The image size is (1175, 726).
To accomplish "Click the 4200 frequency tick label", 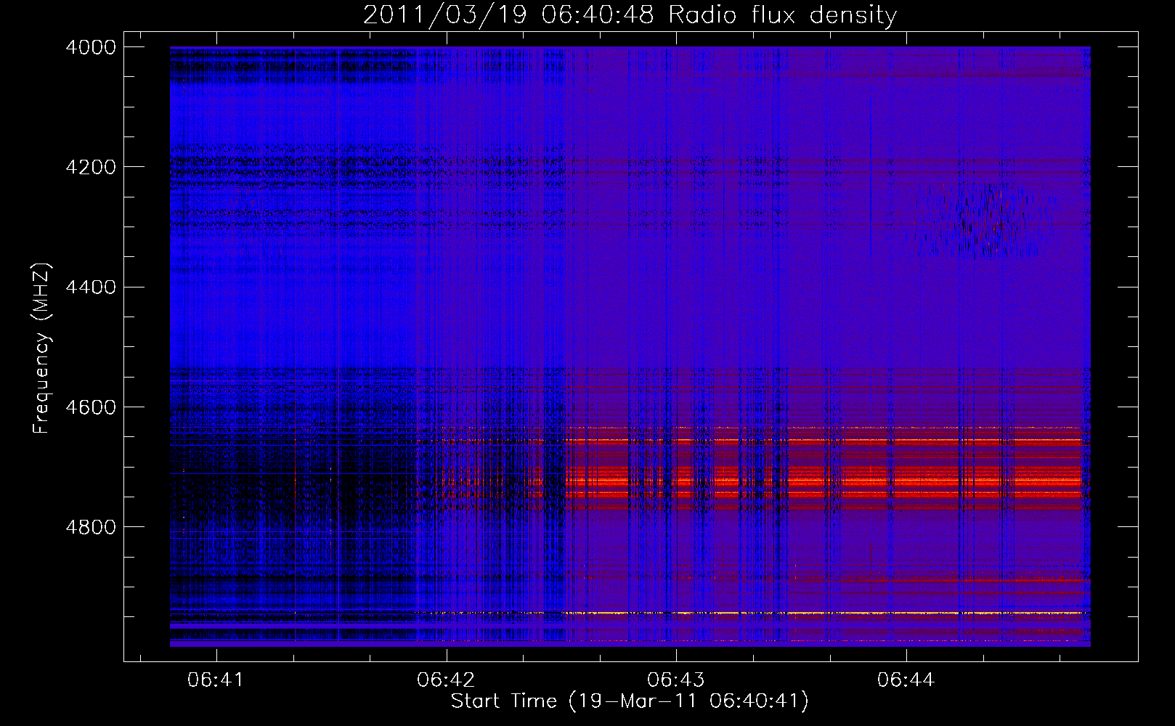I will [x=91, y=167].
